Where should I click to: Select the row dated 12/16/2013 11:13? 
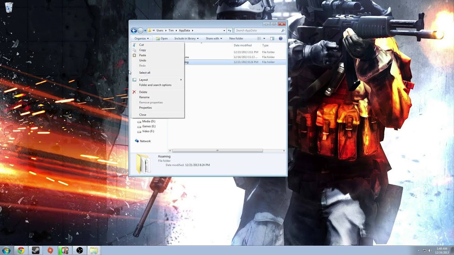pos(235,57)
